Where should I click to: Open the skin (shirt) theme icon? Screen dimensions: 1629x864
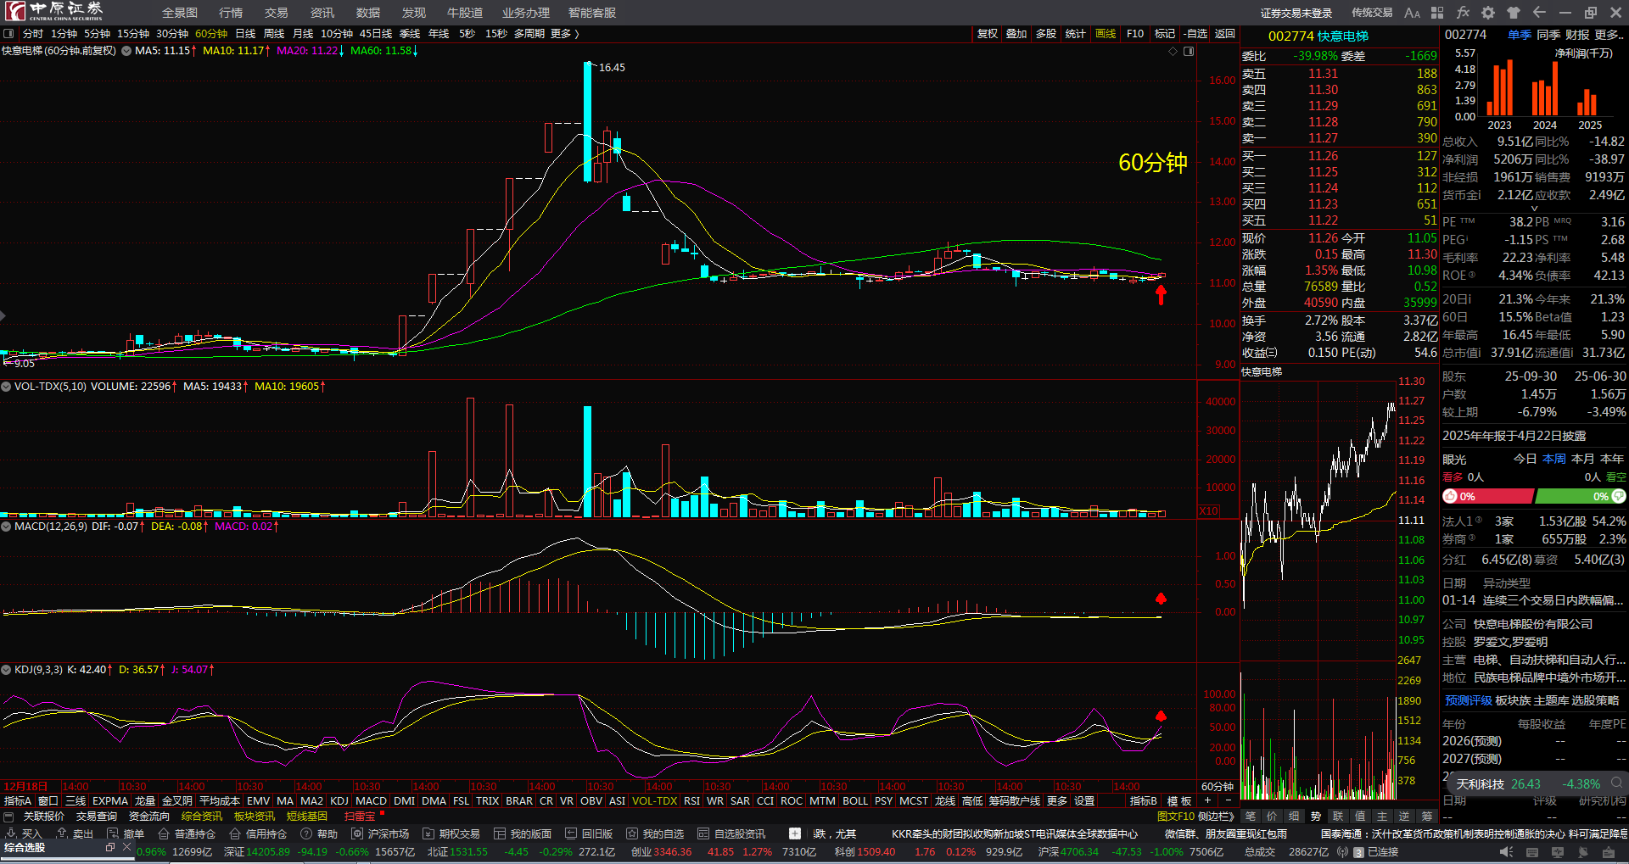(x=1514, y=13)
